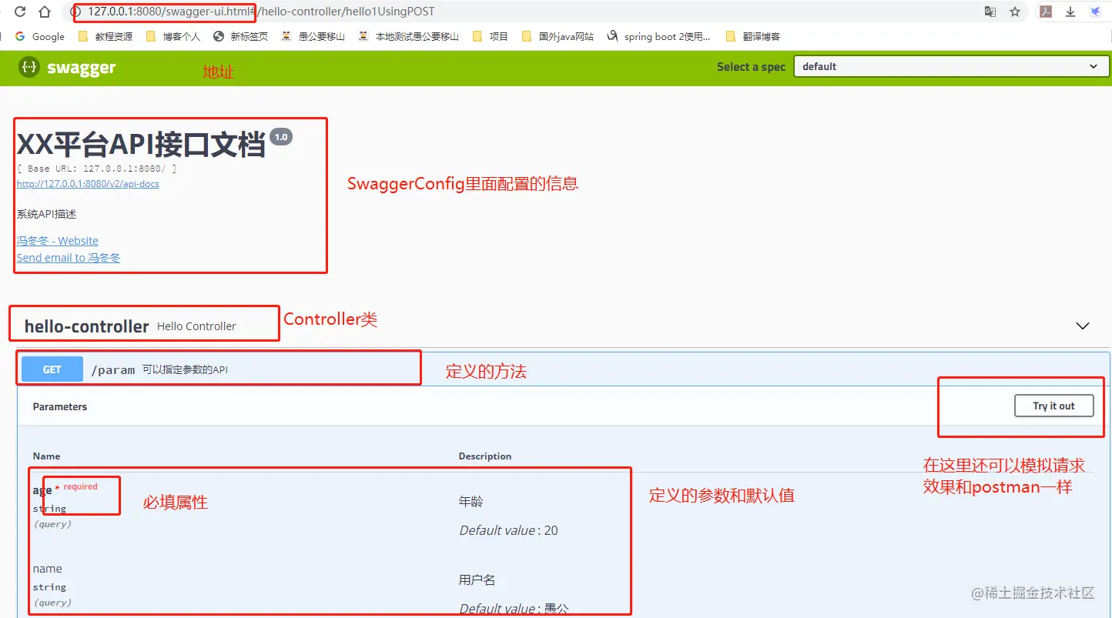Open the 愚公要移山 bookmark
This screenshot has width=1112, height=618.
coord(313,36)
